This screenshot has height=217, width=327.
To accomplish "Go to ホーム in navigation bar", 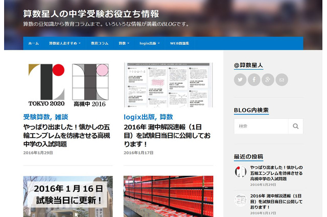I will coord(34,43).
